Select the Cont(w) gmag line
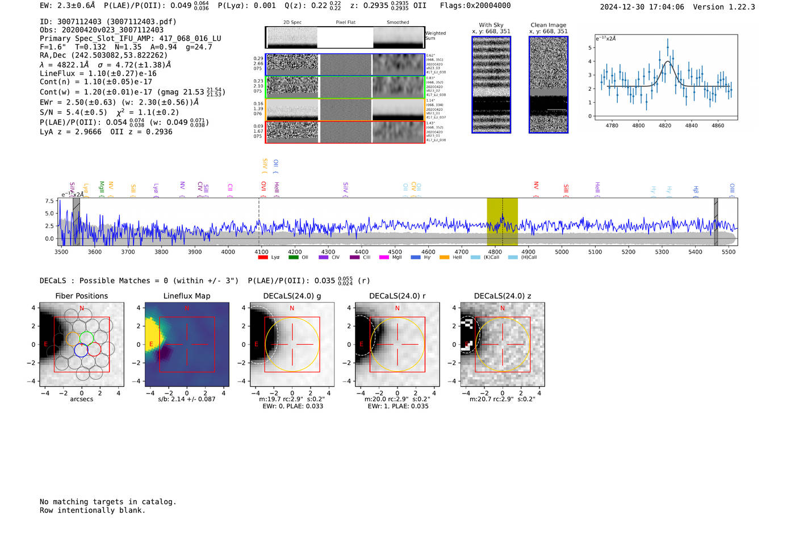This screenshot has height=541, width=795. click(132, 91)
